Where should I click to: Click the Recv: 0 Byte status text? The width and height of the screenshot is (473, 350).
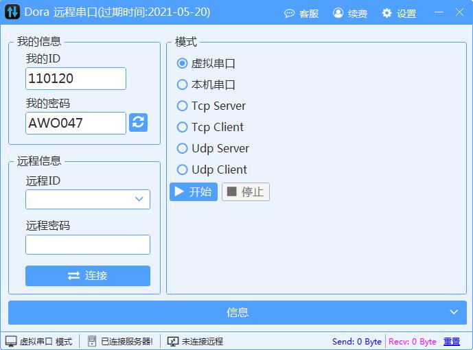(x=413, y=342)
